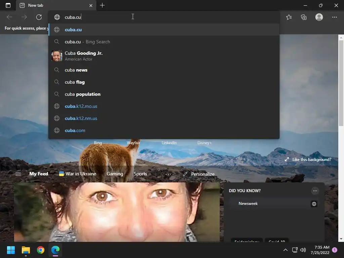344x258 pixels.
Task: Open the LinkedIn quick link
Action: click(169, 142)
